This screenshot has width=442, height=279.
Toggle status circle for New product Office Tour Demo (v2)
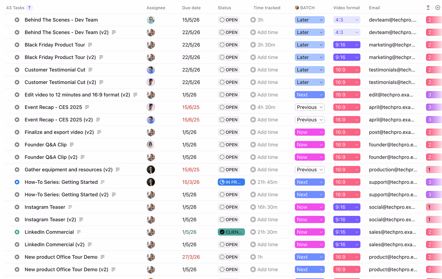click(17, 270)
